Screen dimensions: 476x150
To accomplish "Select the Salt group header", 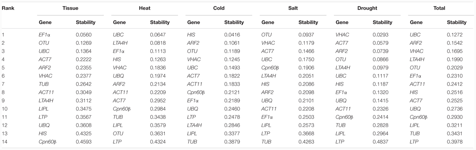I will 293,8.
